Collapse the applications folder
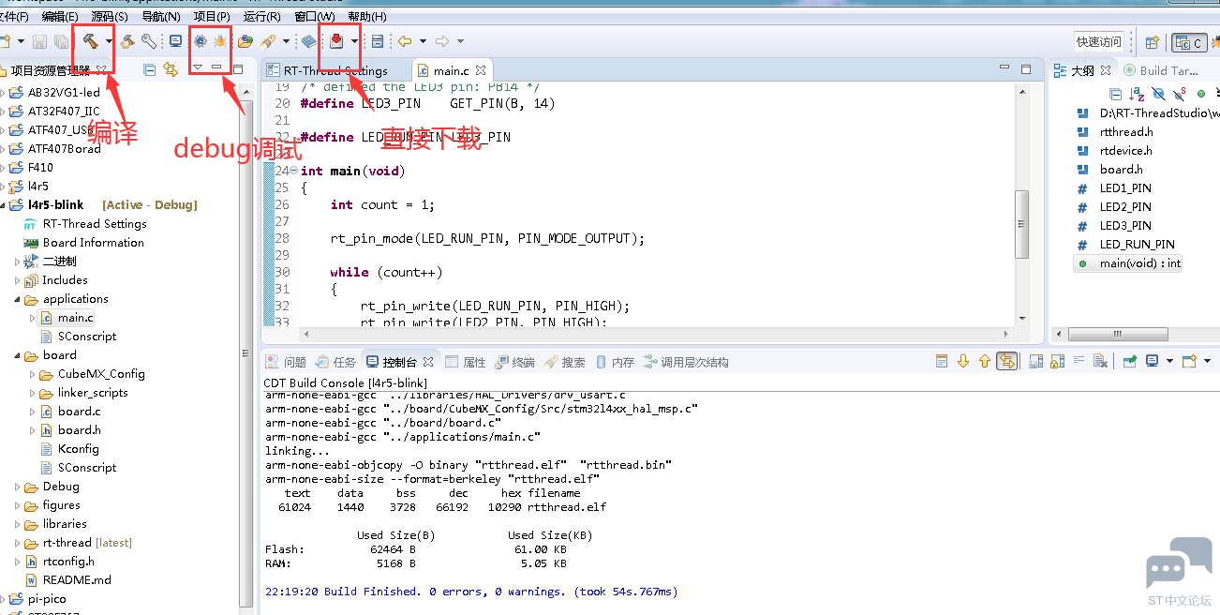1220x615 pixels. pyautogui.click(x=18, y=299)
